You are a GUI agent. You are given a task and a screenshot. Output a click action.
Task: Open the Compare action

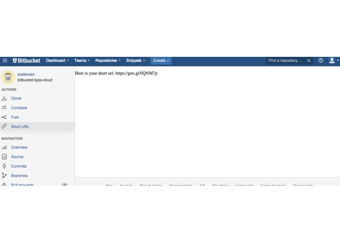pyautogui.click(x=19, y=108)
